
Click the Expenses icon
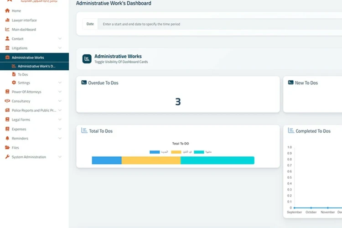[7, 129]
